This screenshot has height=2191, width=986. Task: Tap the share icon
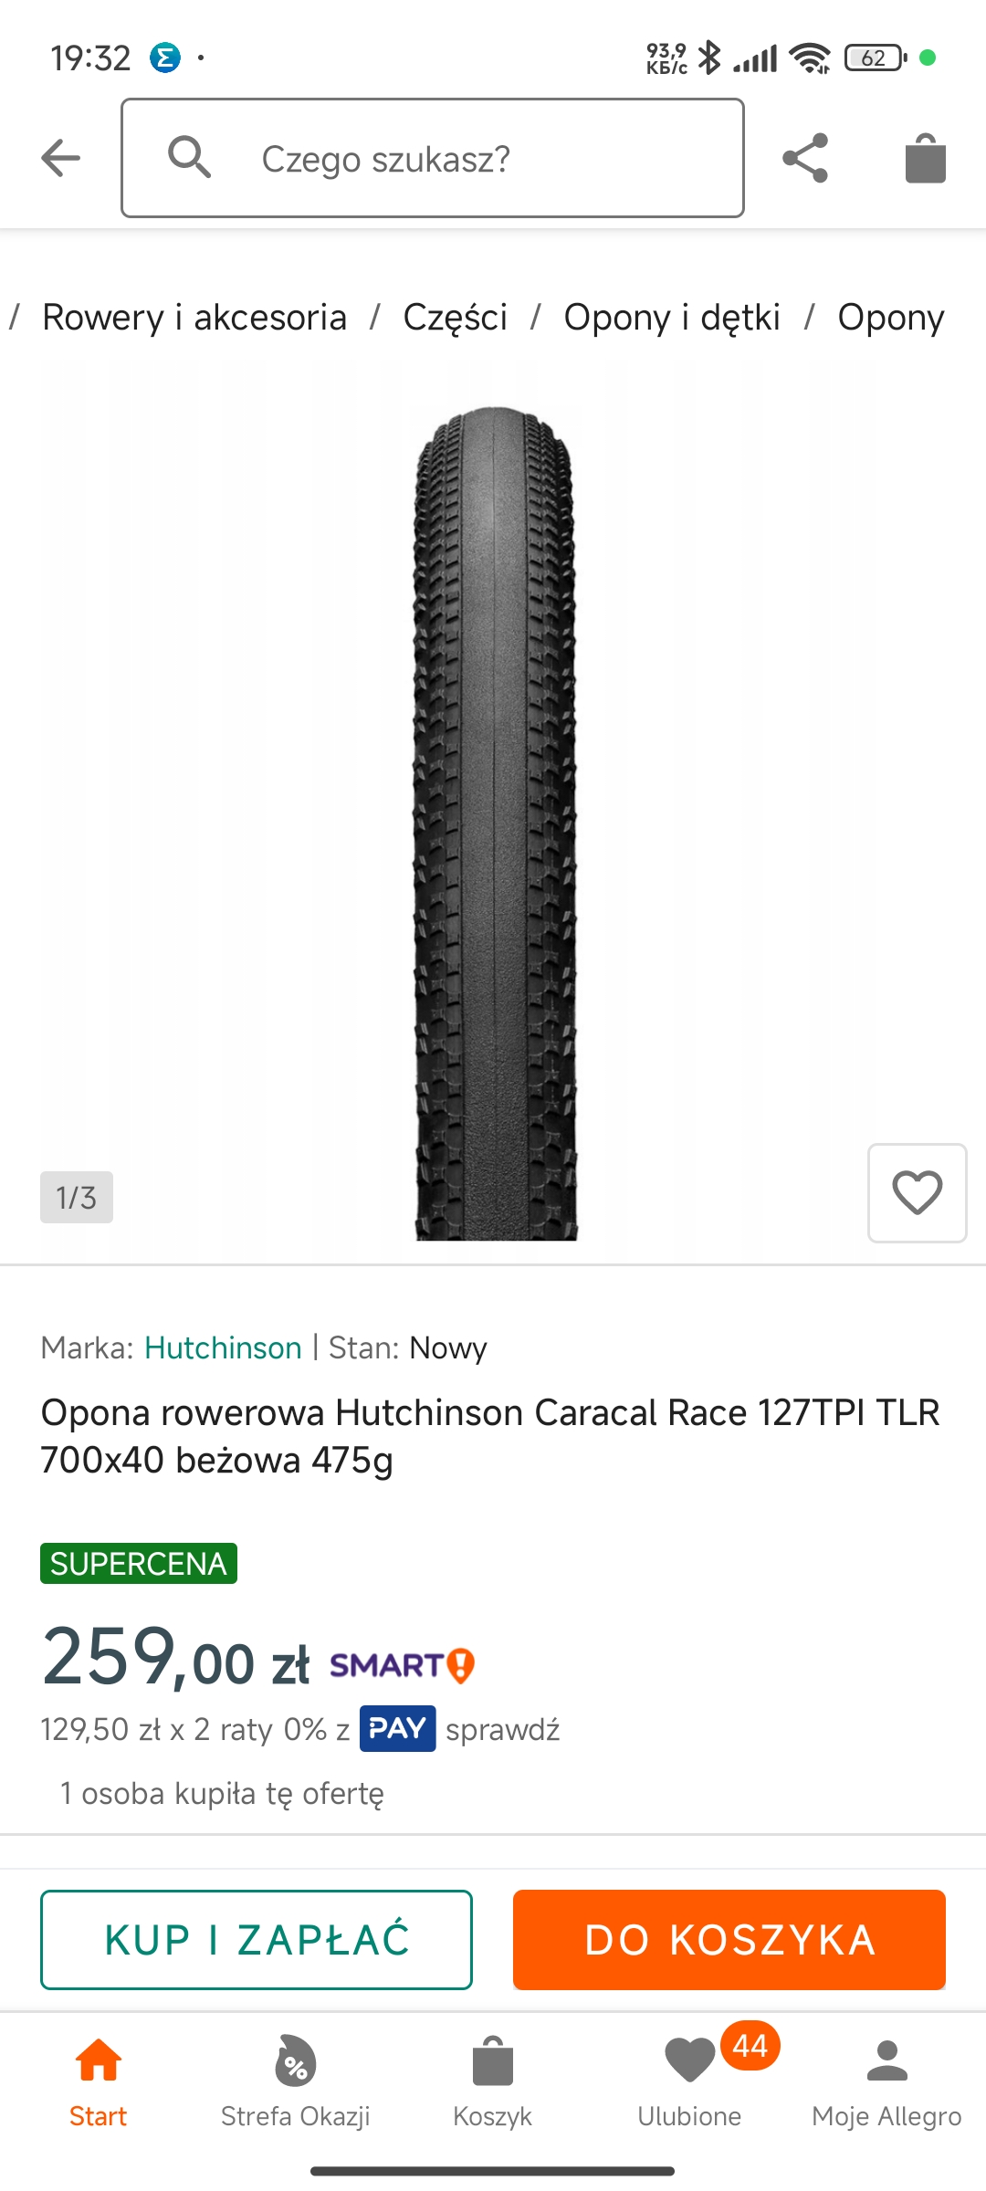point(805,158)
